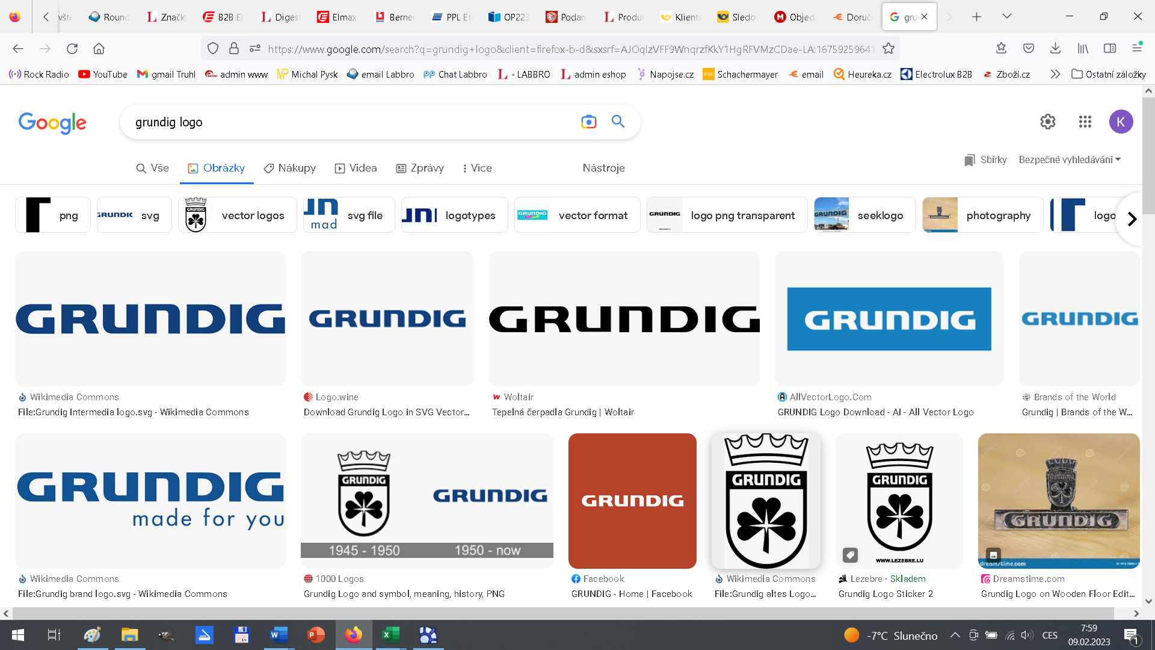Open Sbírky collections

(x=985, y=160)
